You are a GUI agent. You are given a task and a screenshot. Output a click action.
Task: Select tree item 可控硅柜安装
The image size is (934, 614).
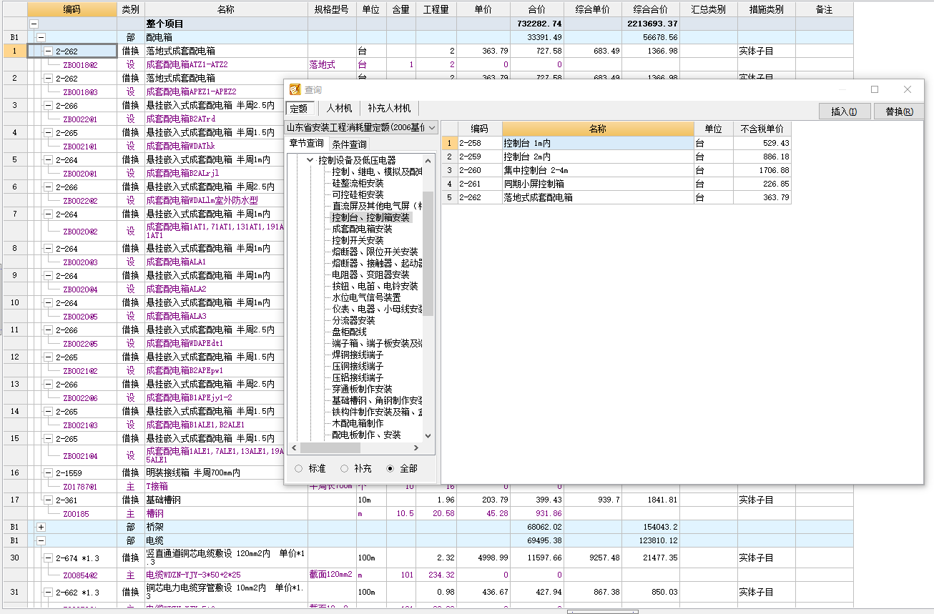coord(358,194)
